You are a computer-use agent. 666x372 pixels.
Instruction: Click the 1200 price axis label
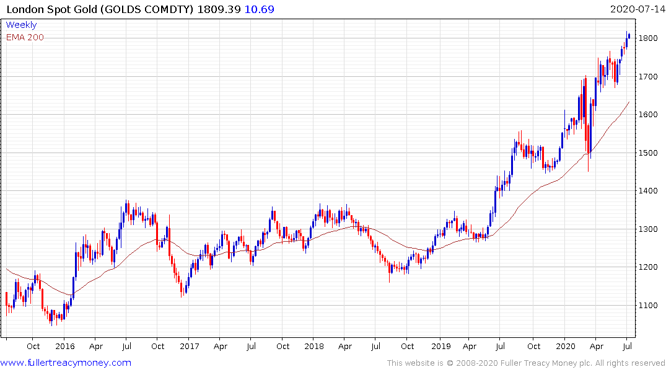click(648, 267)
